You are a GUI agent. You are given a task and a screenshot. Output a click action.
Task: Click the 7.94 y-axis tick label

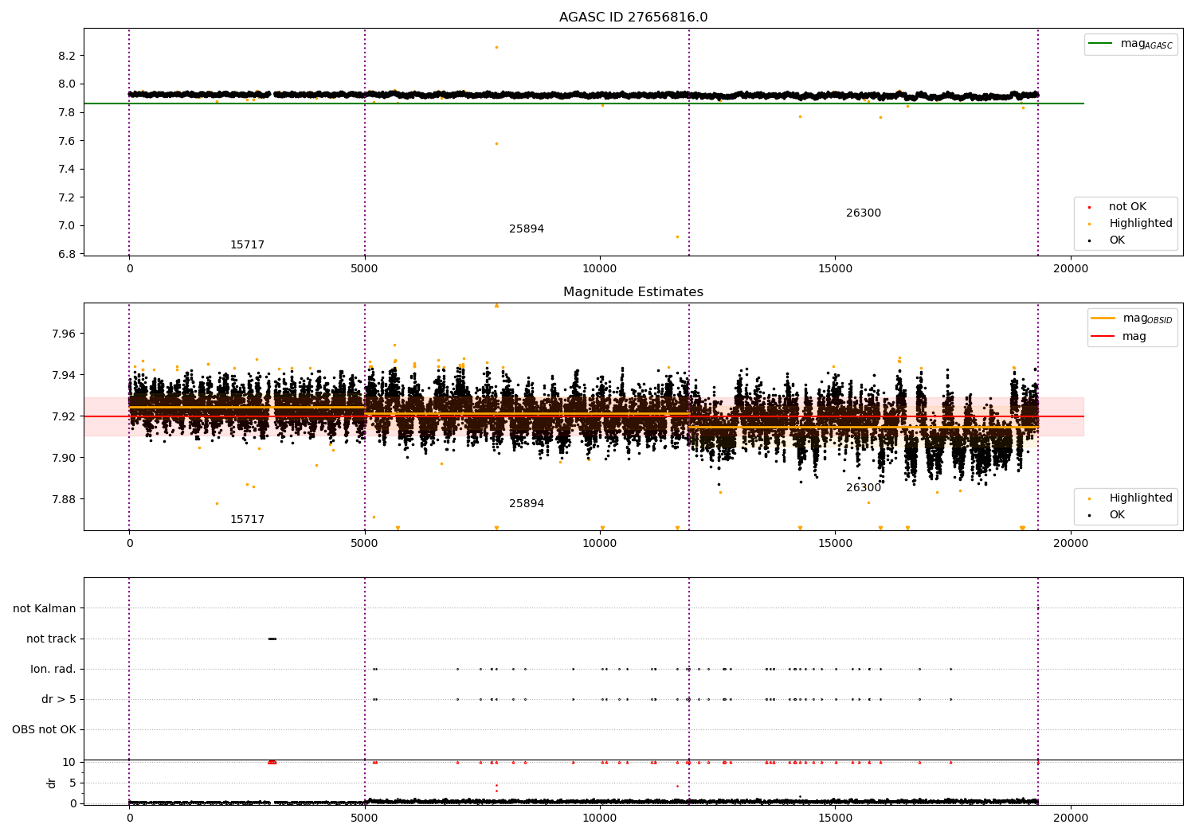64,375
